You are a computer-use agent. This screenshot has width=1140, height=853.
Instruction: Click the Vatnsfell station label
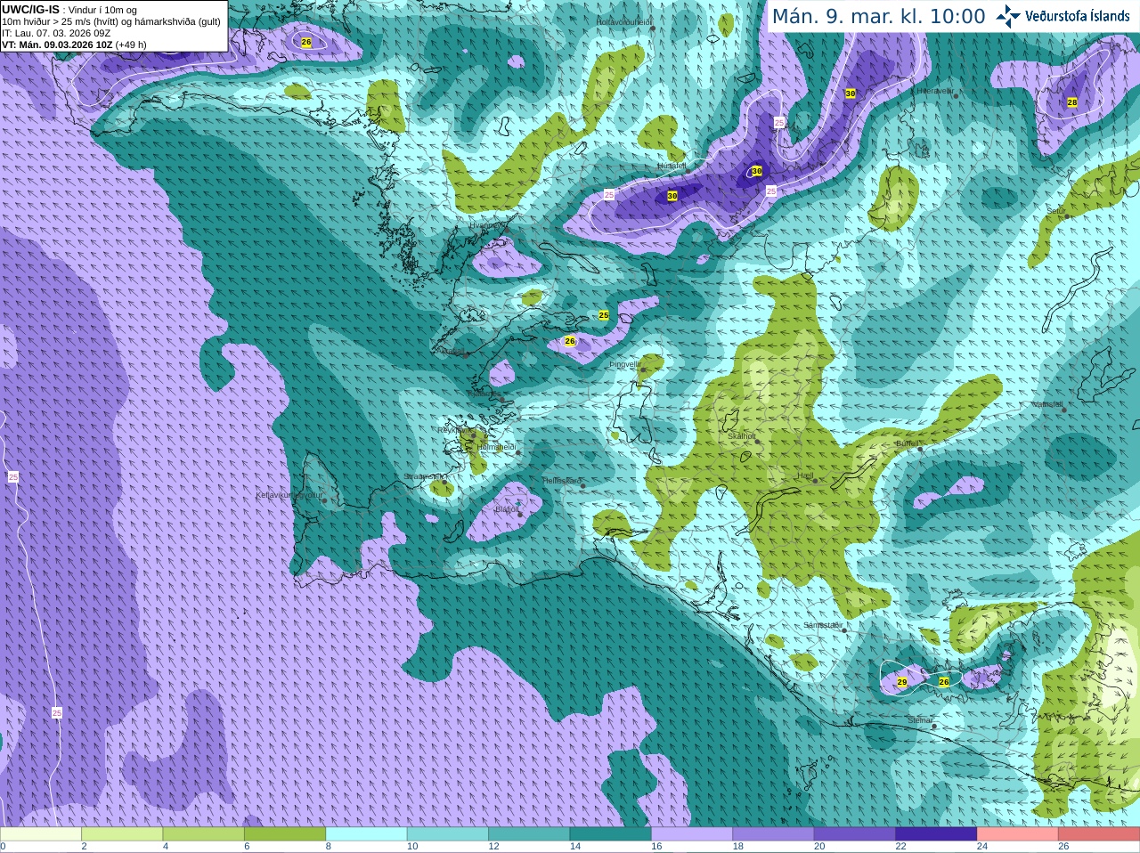pos(1047,404)
